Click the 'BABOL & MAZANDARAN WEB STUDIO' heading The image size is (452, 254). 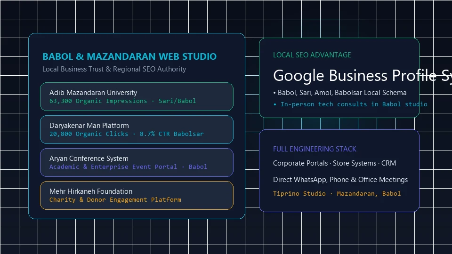(129, 56)
